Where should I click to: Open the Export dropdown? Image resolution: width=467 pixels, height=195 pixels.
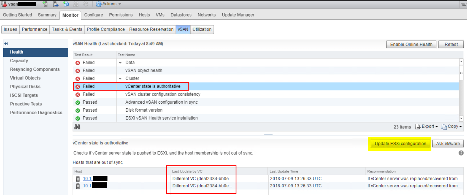pos(427,127)
